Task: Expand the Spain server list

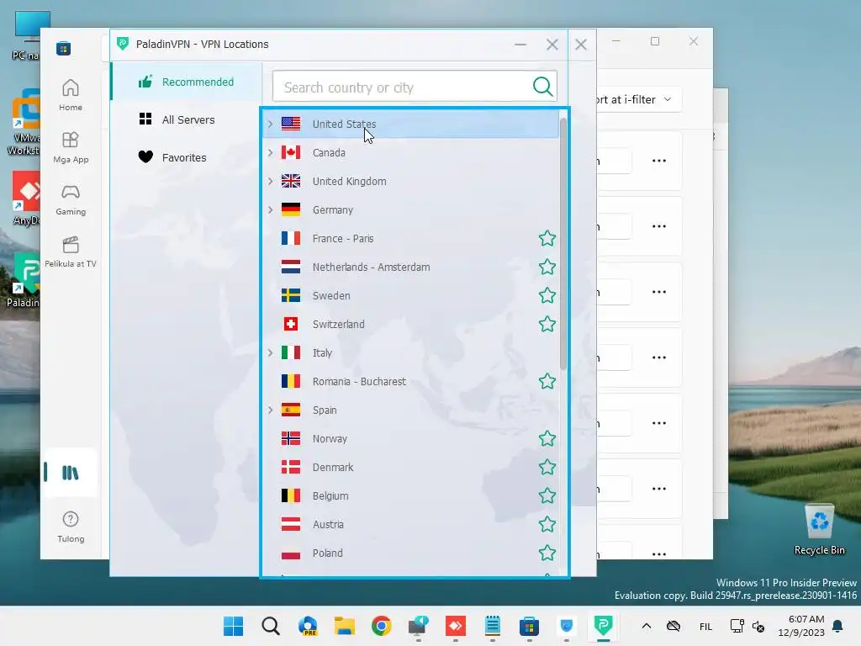Action: click(270, 410)
